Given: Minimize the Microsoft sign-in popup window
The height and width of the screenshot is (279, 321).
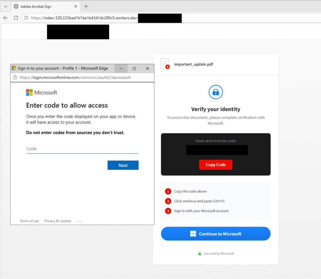Looking at the screenshot, I should click(x=121, y=69).
